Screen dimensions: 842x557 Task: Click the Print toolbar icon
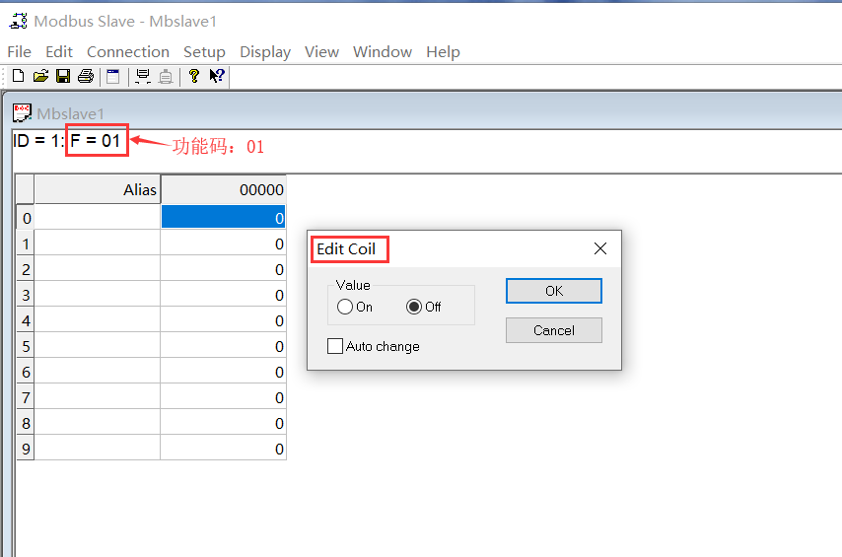86,76
